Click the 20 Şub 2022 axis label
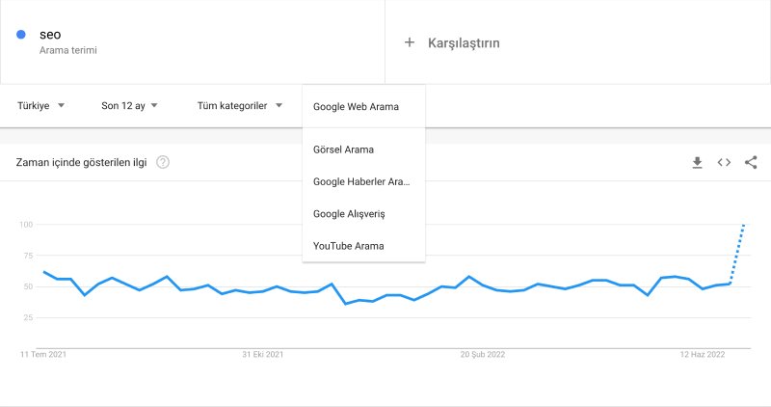This screenshot has width=771, height=407. (483, 354)
